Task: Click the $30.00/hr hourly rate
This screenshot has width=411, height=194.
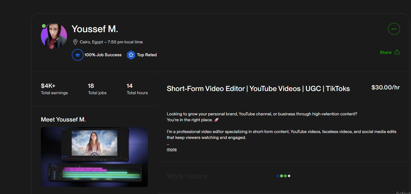Action: point(385,88)
